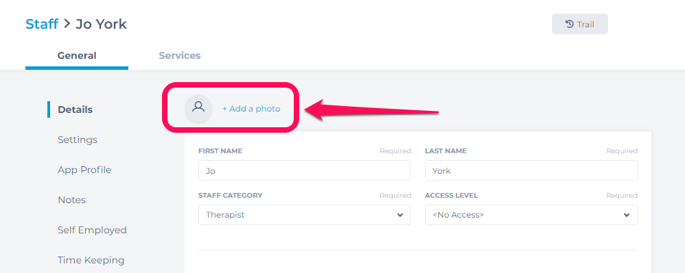Image resolution: width=685 pixels, height=273 pixels.
Task: Click into the Last Name field
Action: 531,170
